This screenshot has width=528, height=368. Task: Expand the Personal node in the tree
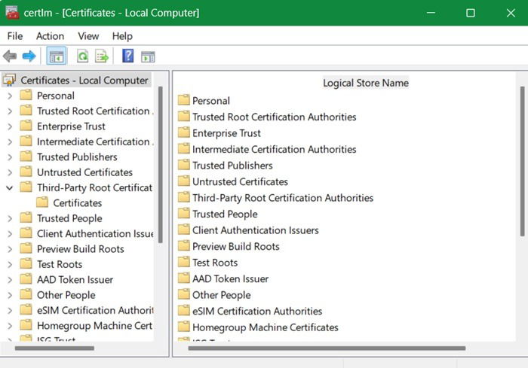tap(10, 96)
